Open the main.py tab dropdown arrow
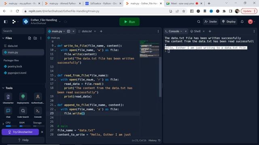259x145 pixels. tap(64, 31)
